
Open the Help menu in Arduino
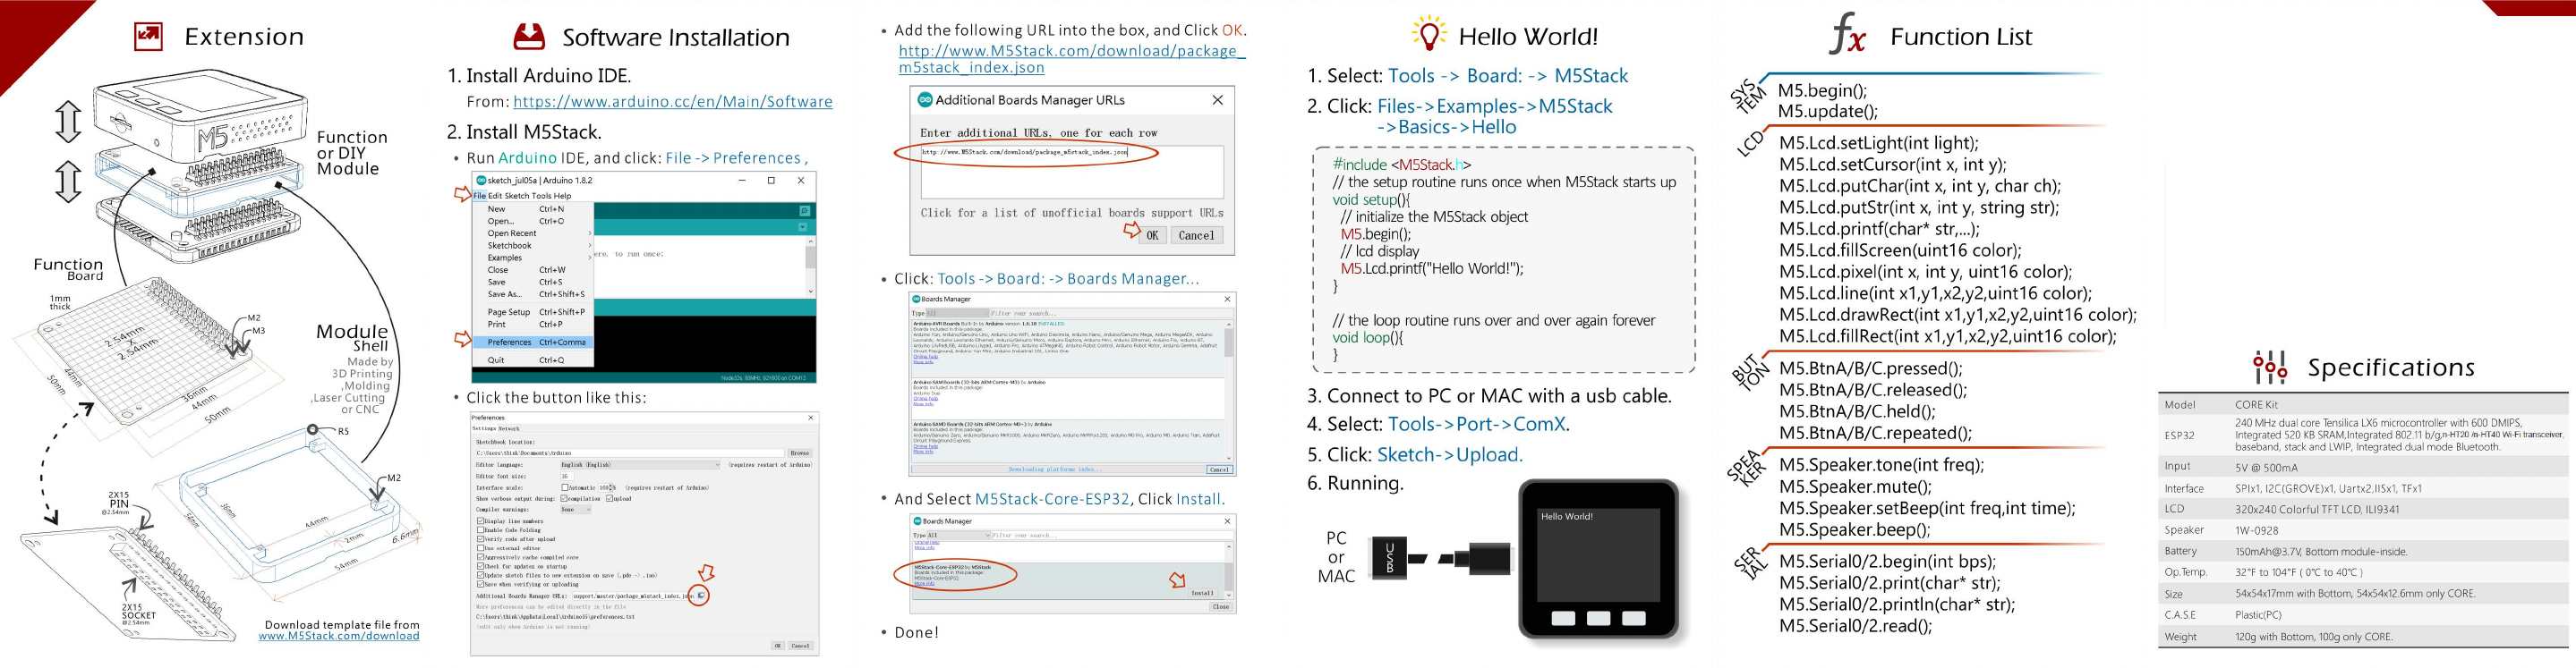[563, 196]
